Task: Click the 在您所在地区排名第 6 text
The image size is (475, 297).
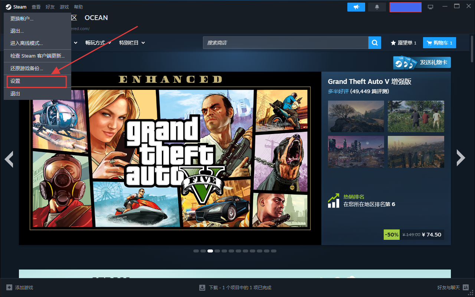Action: [x=369, y=204]
